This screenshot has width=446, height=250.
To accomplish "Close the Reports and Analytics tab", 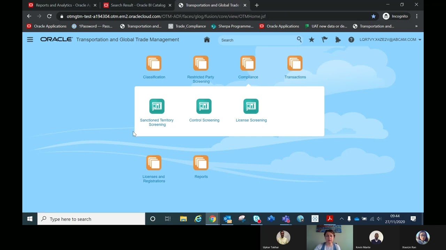I will tap(95, 5).
